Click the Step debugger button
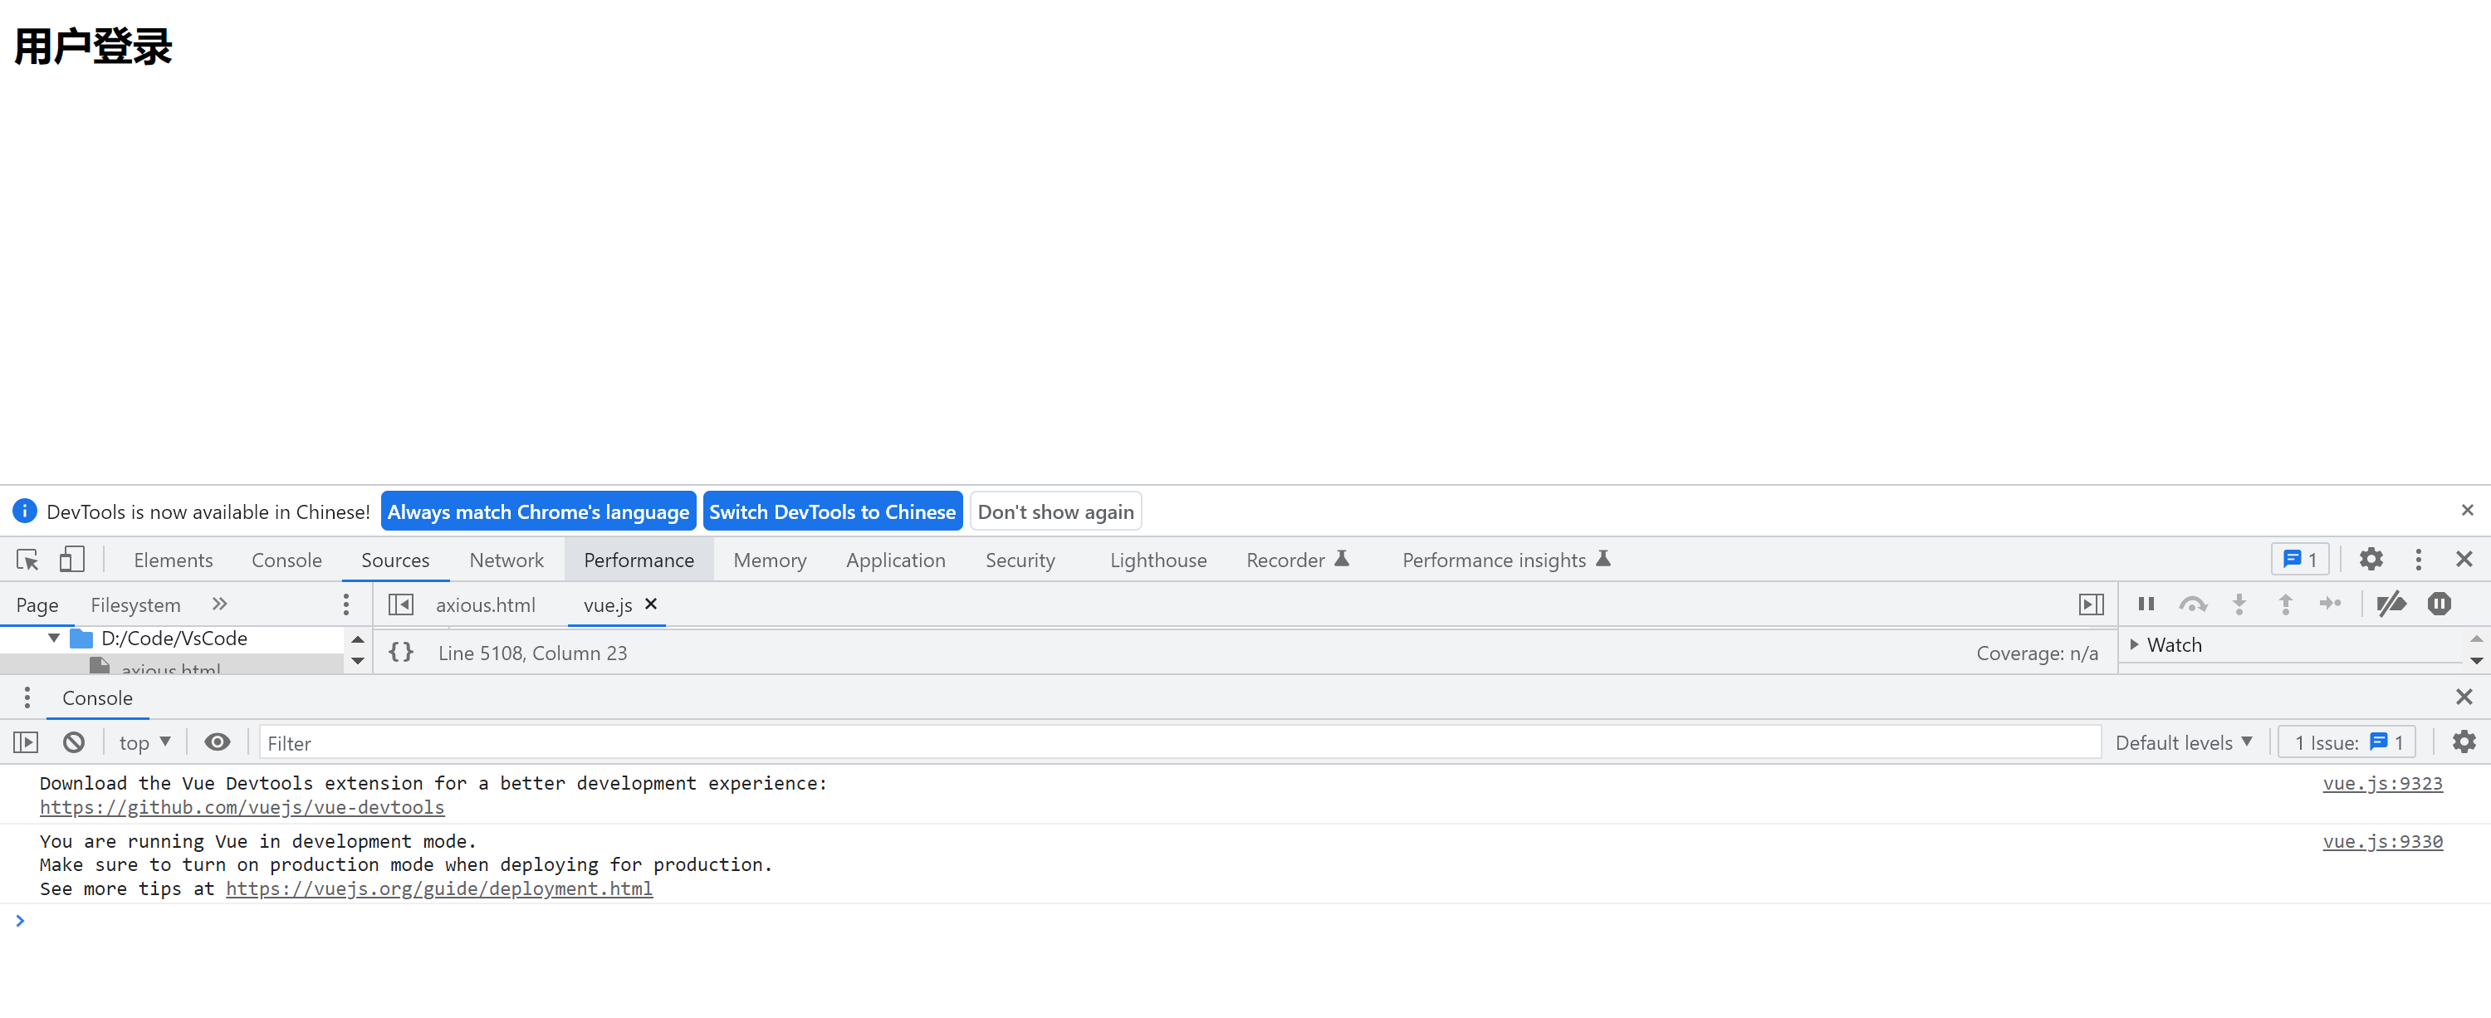The width and height of the screenshot is (2491, 1018). coord(2331,604)
